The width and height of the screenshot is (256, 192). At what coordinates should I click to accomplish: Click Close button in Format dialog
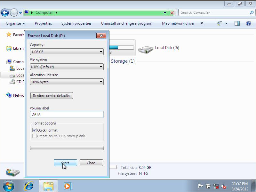click(91, 163)
